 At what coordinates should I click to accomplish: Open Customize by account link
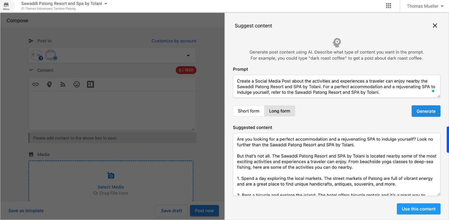point(174,41)
